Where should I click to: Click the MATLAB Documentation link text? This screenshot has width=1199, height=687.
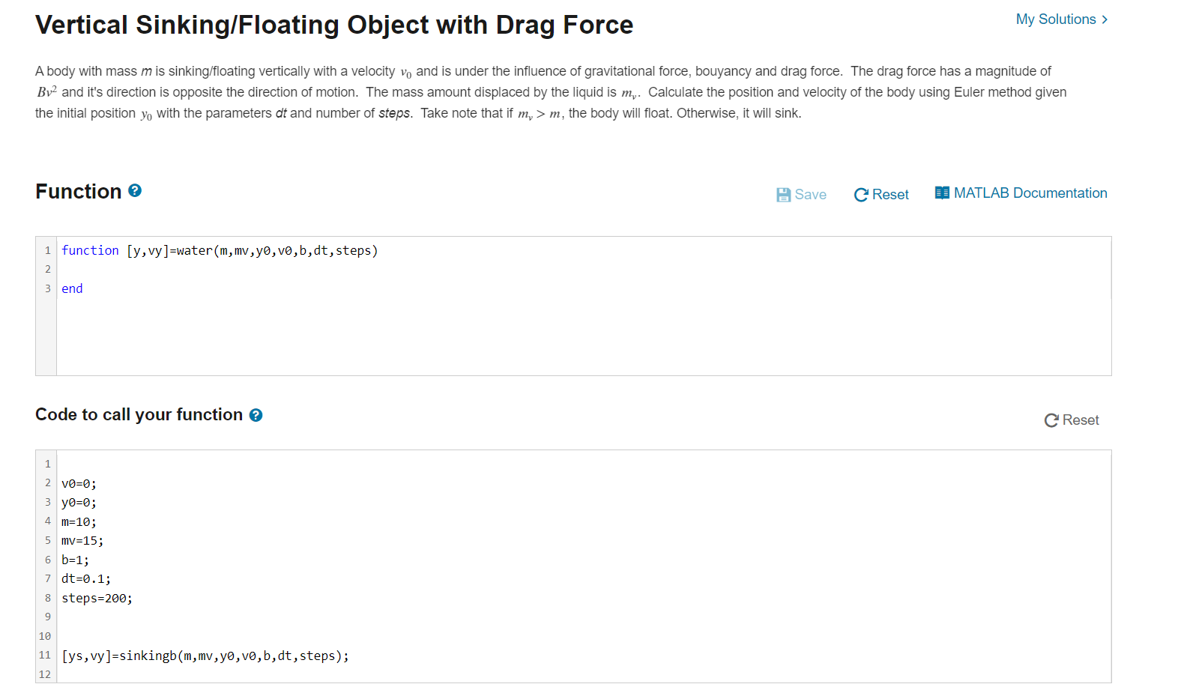pyautogui.click(x=1030, y=193)
